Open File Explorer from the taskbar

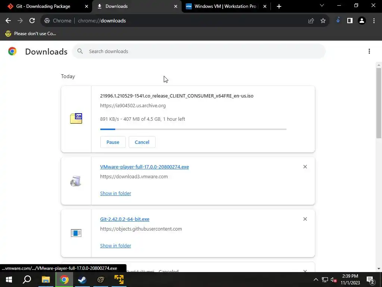pyautogui.click(x=46, y=280)
